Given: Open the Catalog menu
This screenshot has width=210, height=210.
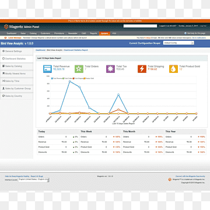Looking at the screenshot, I should pos(33,33).
